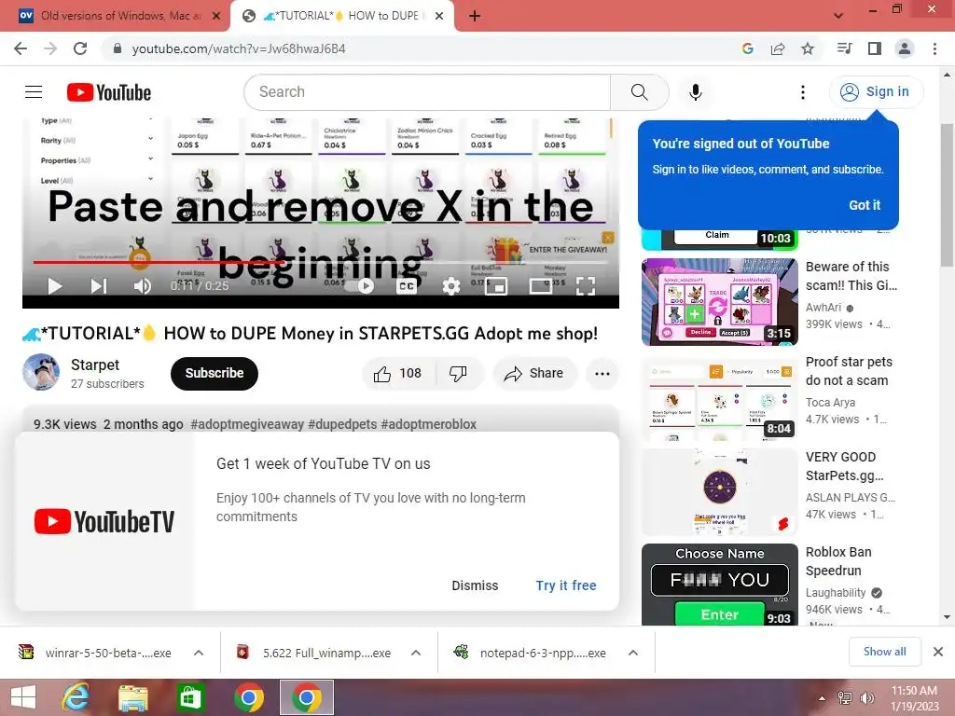The width and height of the screenshot is (955, 716).
Task: Share this page from address bar
Action: coord(777,48)
